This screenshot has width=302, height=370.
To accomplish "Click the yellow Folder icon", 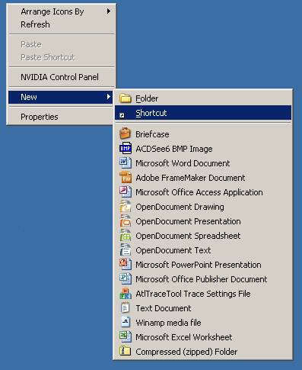I will 126,98.
